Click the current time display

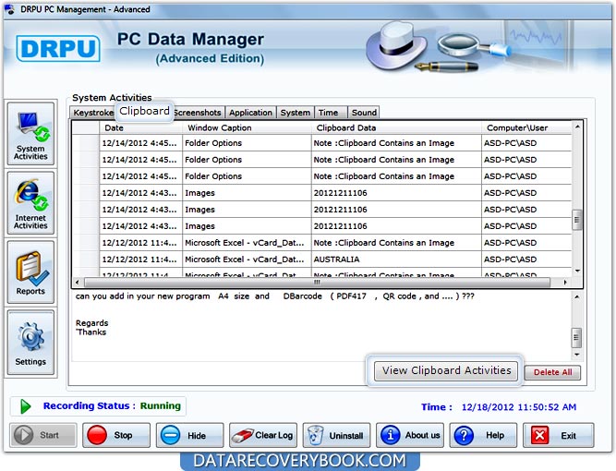[519, 407]
